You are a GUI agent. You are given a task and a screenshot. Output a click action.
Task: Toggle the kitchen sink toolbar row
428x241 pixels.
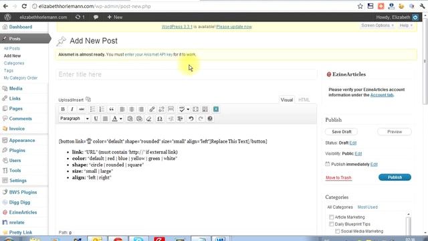pos(205,109)
